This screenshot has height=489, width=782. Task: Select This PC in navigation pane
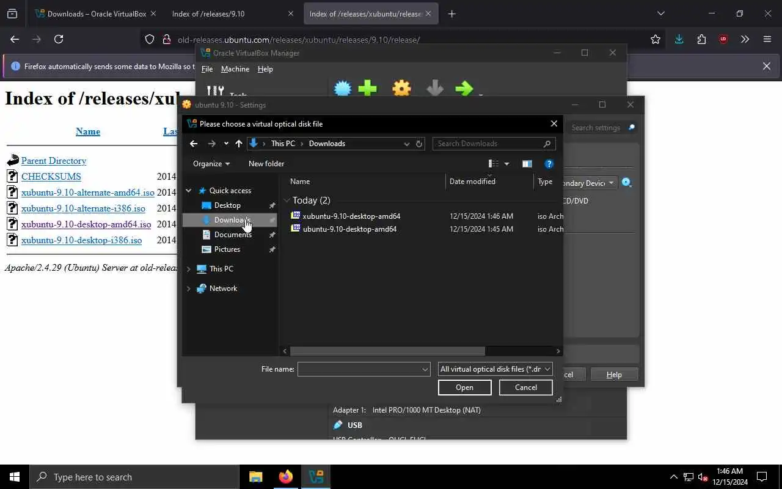coord(221,269)
